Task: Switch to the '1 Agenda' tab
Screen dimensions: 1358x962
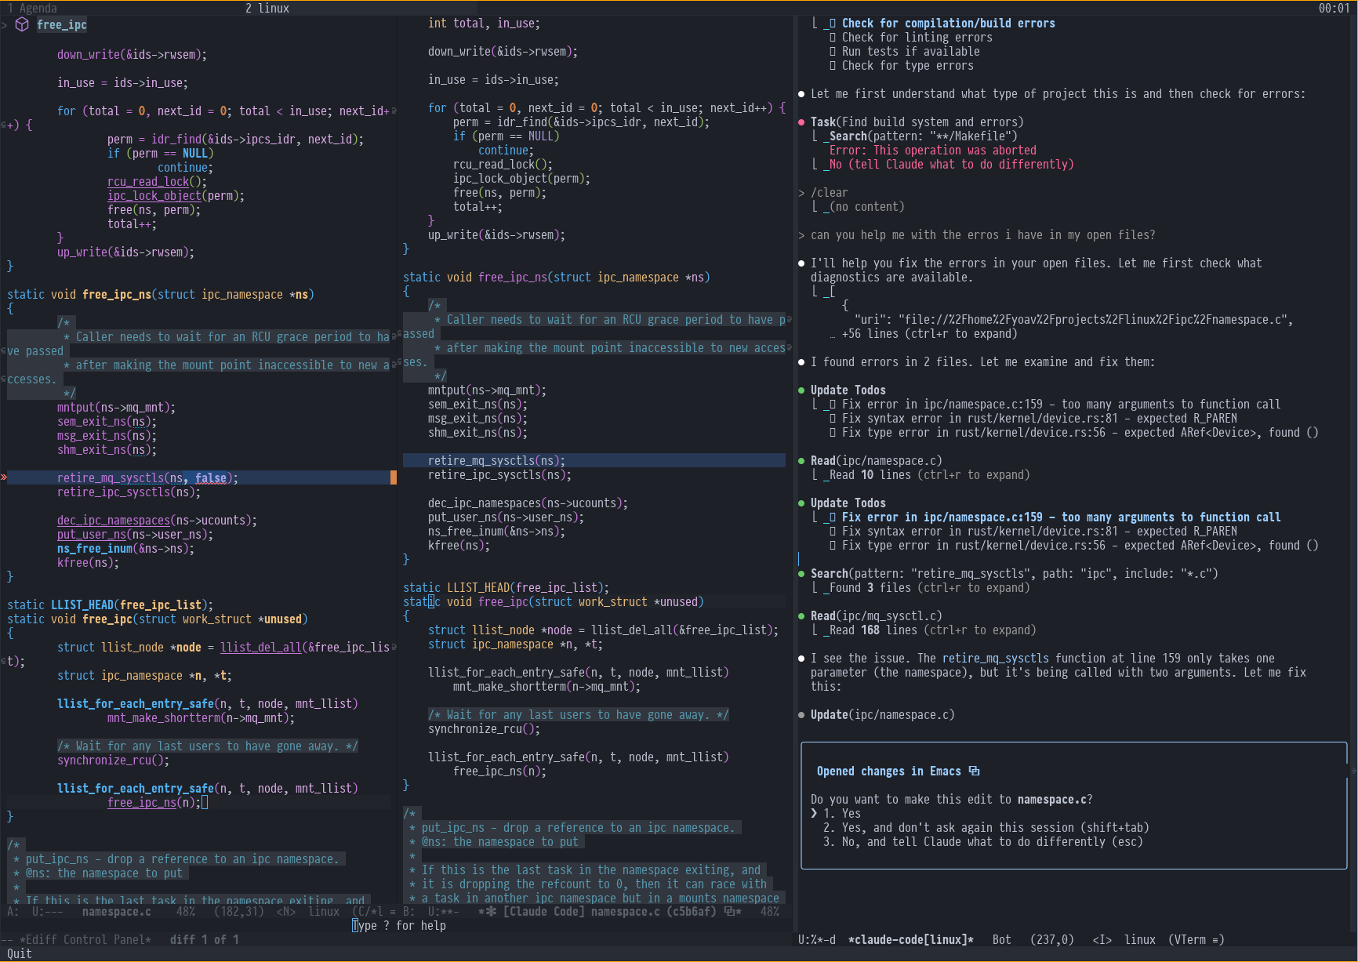Action: 31,8
